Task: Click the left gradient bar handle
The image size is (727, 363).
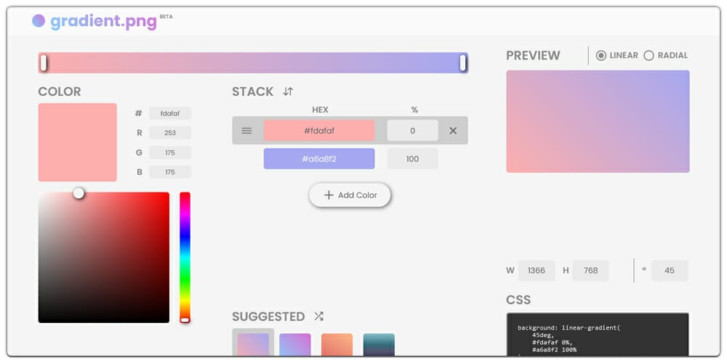Action: click(44, 63)
